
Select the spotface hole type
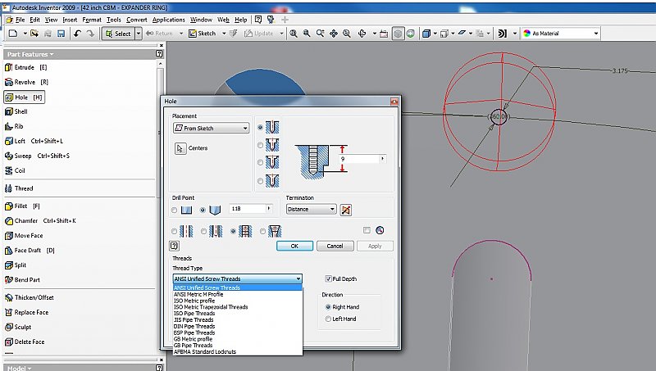pos(260,162)
